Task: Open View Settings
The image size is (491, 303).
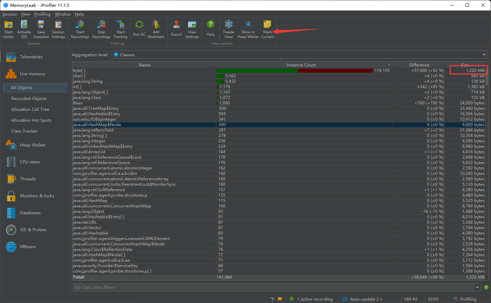Action: pos(192,29)
